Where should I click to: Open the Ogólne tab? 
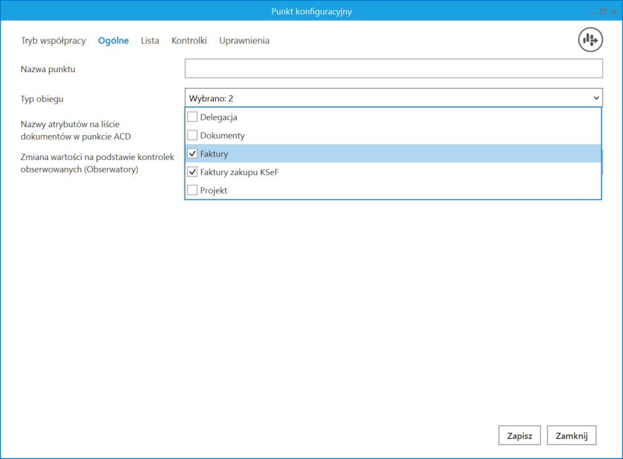pyautogui.click(x=113, y=41)
